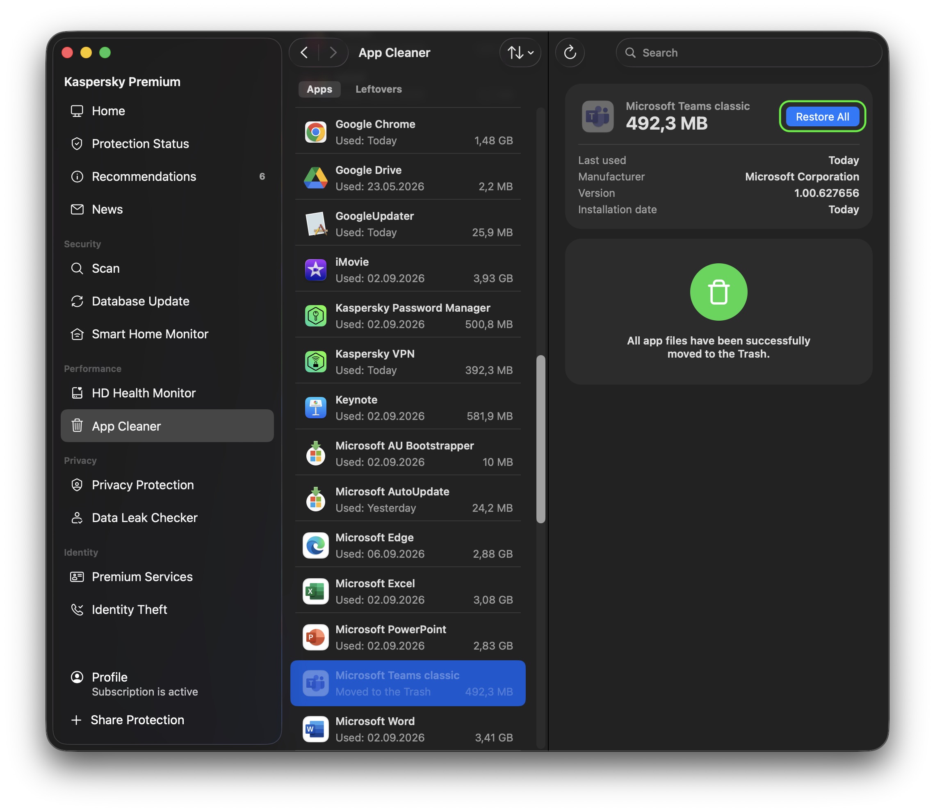Switch to the Leftovers tab
The width and height of the screenshot is (935, 812).
tap(378, 89)
